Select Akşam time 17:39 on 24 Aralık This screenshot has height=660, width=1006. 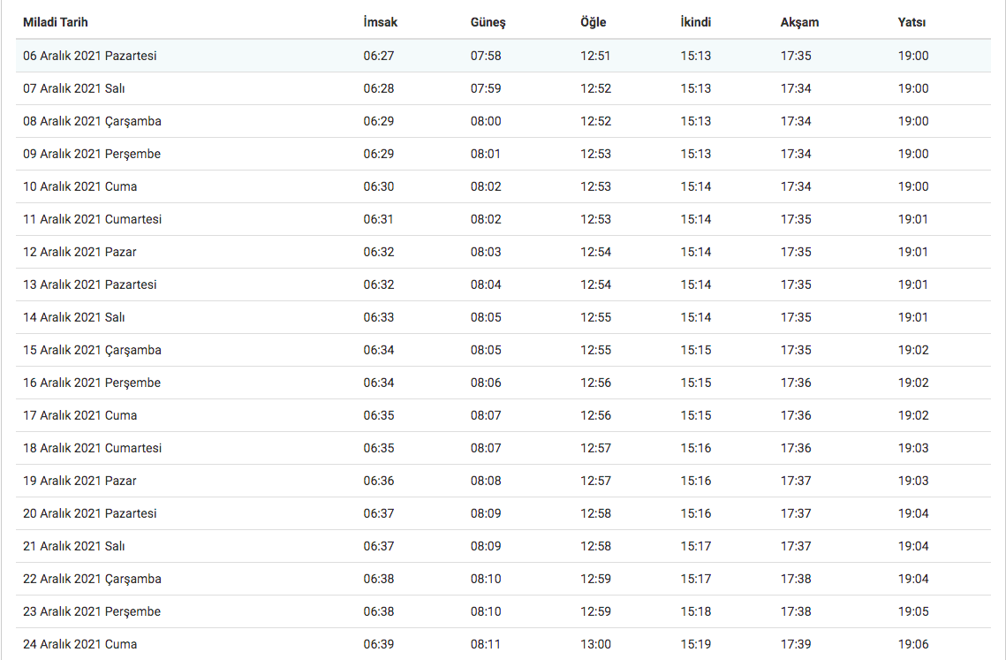796,644
